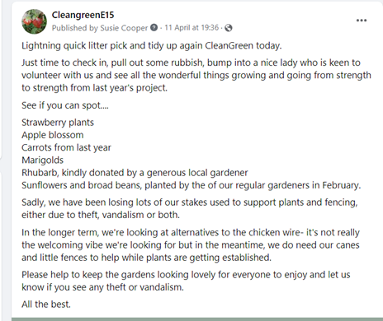This screenshot has height=321, width=383.
Task: Open the CleangreenE15 page name link
Action: 83,15
